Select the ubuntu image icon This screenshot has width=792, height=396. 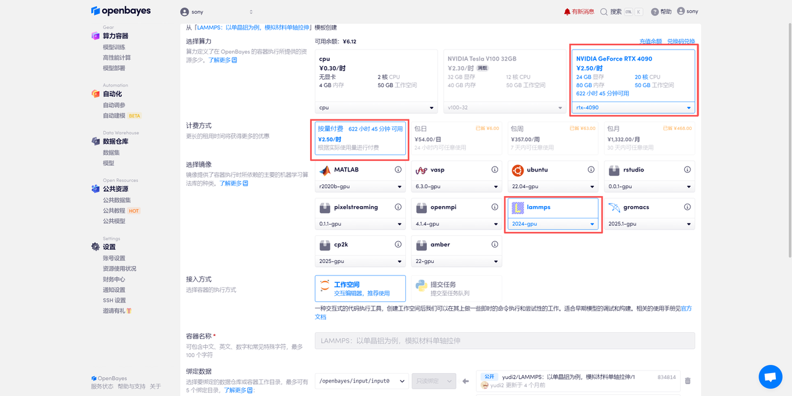pos(519,170)
